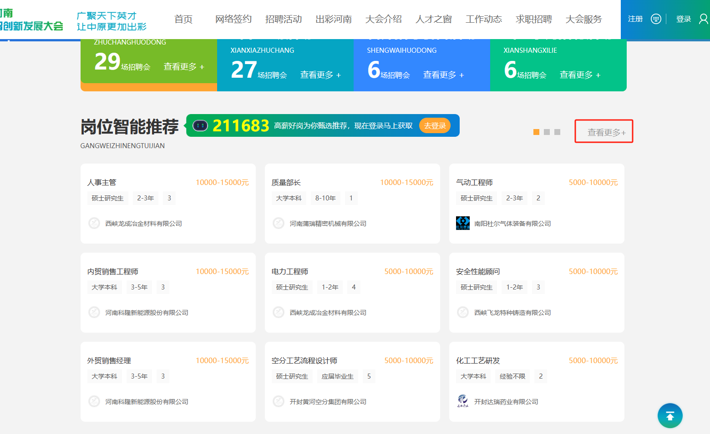The image size is (710, 434).
Task: Click placeholder logo on 内贸销售工程师 card
Action: tap(94, 312)
